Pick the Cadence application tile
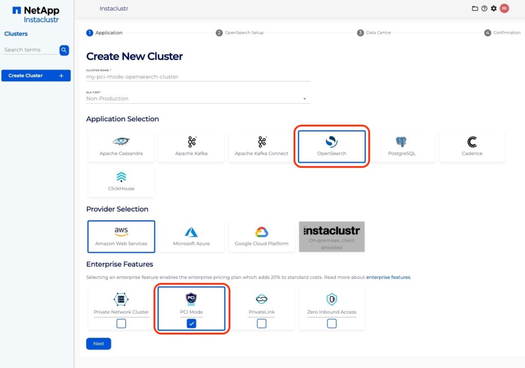525x368 pixels. (x=472, y=147)
